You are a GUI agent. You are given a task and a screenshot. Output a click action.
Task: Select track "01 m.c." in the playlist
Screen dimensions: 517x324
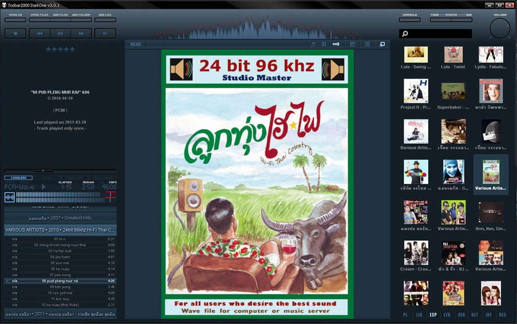(x=61, y=239)
